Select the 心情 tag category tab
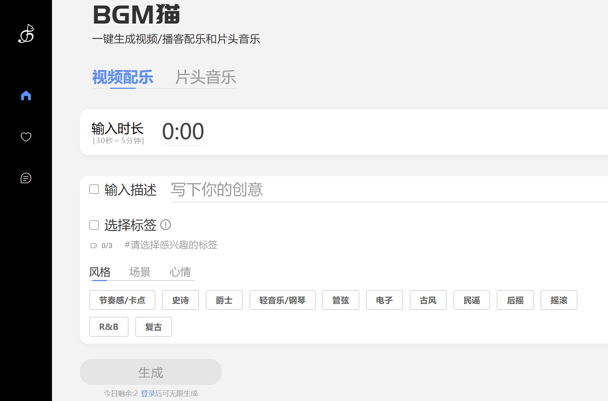The height and width of the screenshot is (401, 608). coord(180,272)
